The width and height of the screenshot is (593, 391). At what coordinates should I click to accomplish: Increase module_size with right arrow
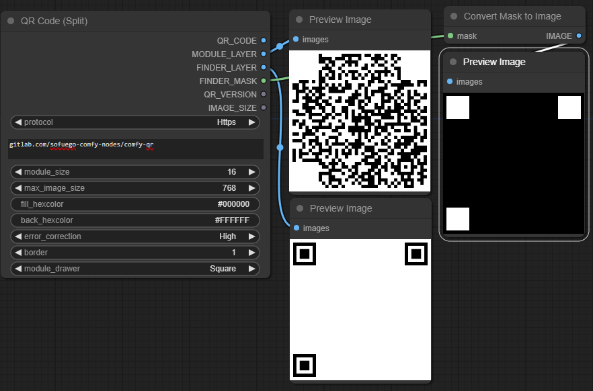(x=252, y=172)
